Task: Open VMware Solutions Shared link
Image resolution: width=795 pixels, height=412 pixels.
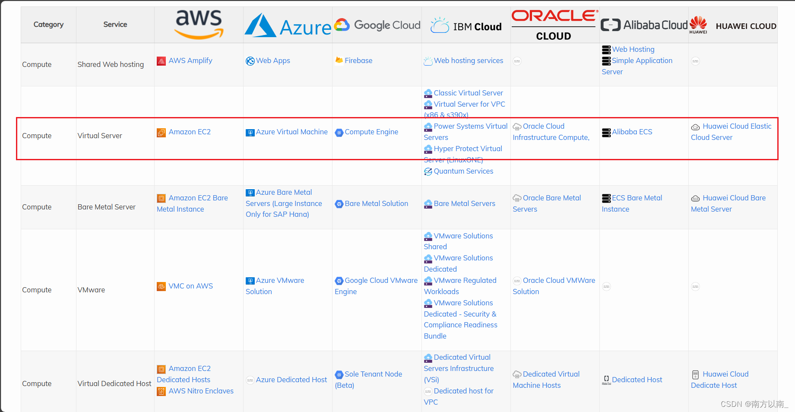Action: [459, 241]
